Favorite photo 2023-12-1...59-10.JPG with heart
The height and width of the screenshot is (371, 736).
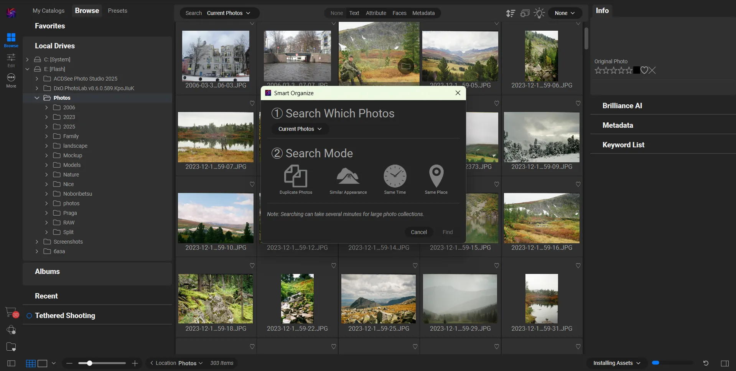coord(252,184)
